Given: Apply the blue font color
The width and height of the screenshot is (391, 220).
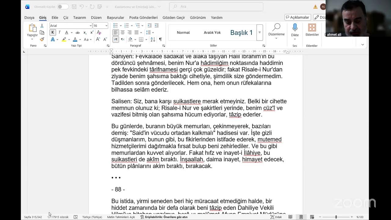Looking at the screenshot, I should pyautogui.click(x=75, y=39).
